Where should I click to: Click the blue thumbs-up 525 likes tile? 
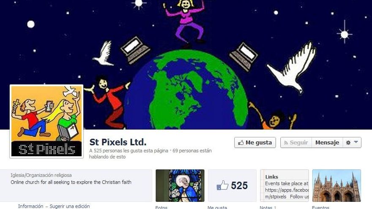click(232, 185)
